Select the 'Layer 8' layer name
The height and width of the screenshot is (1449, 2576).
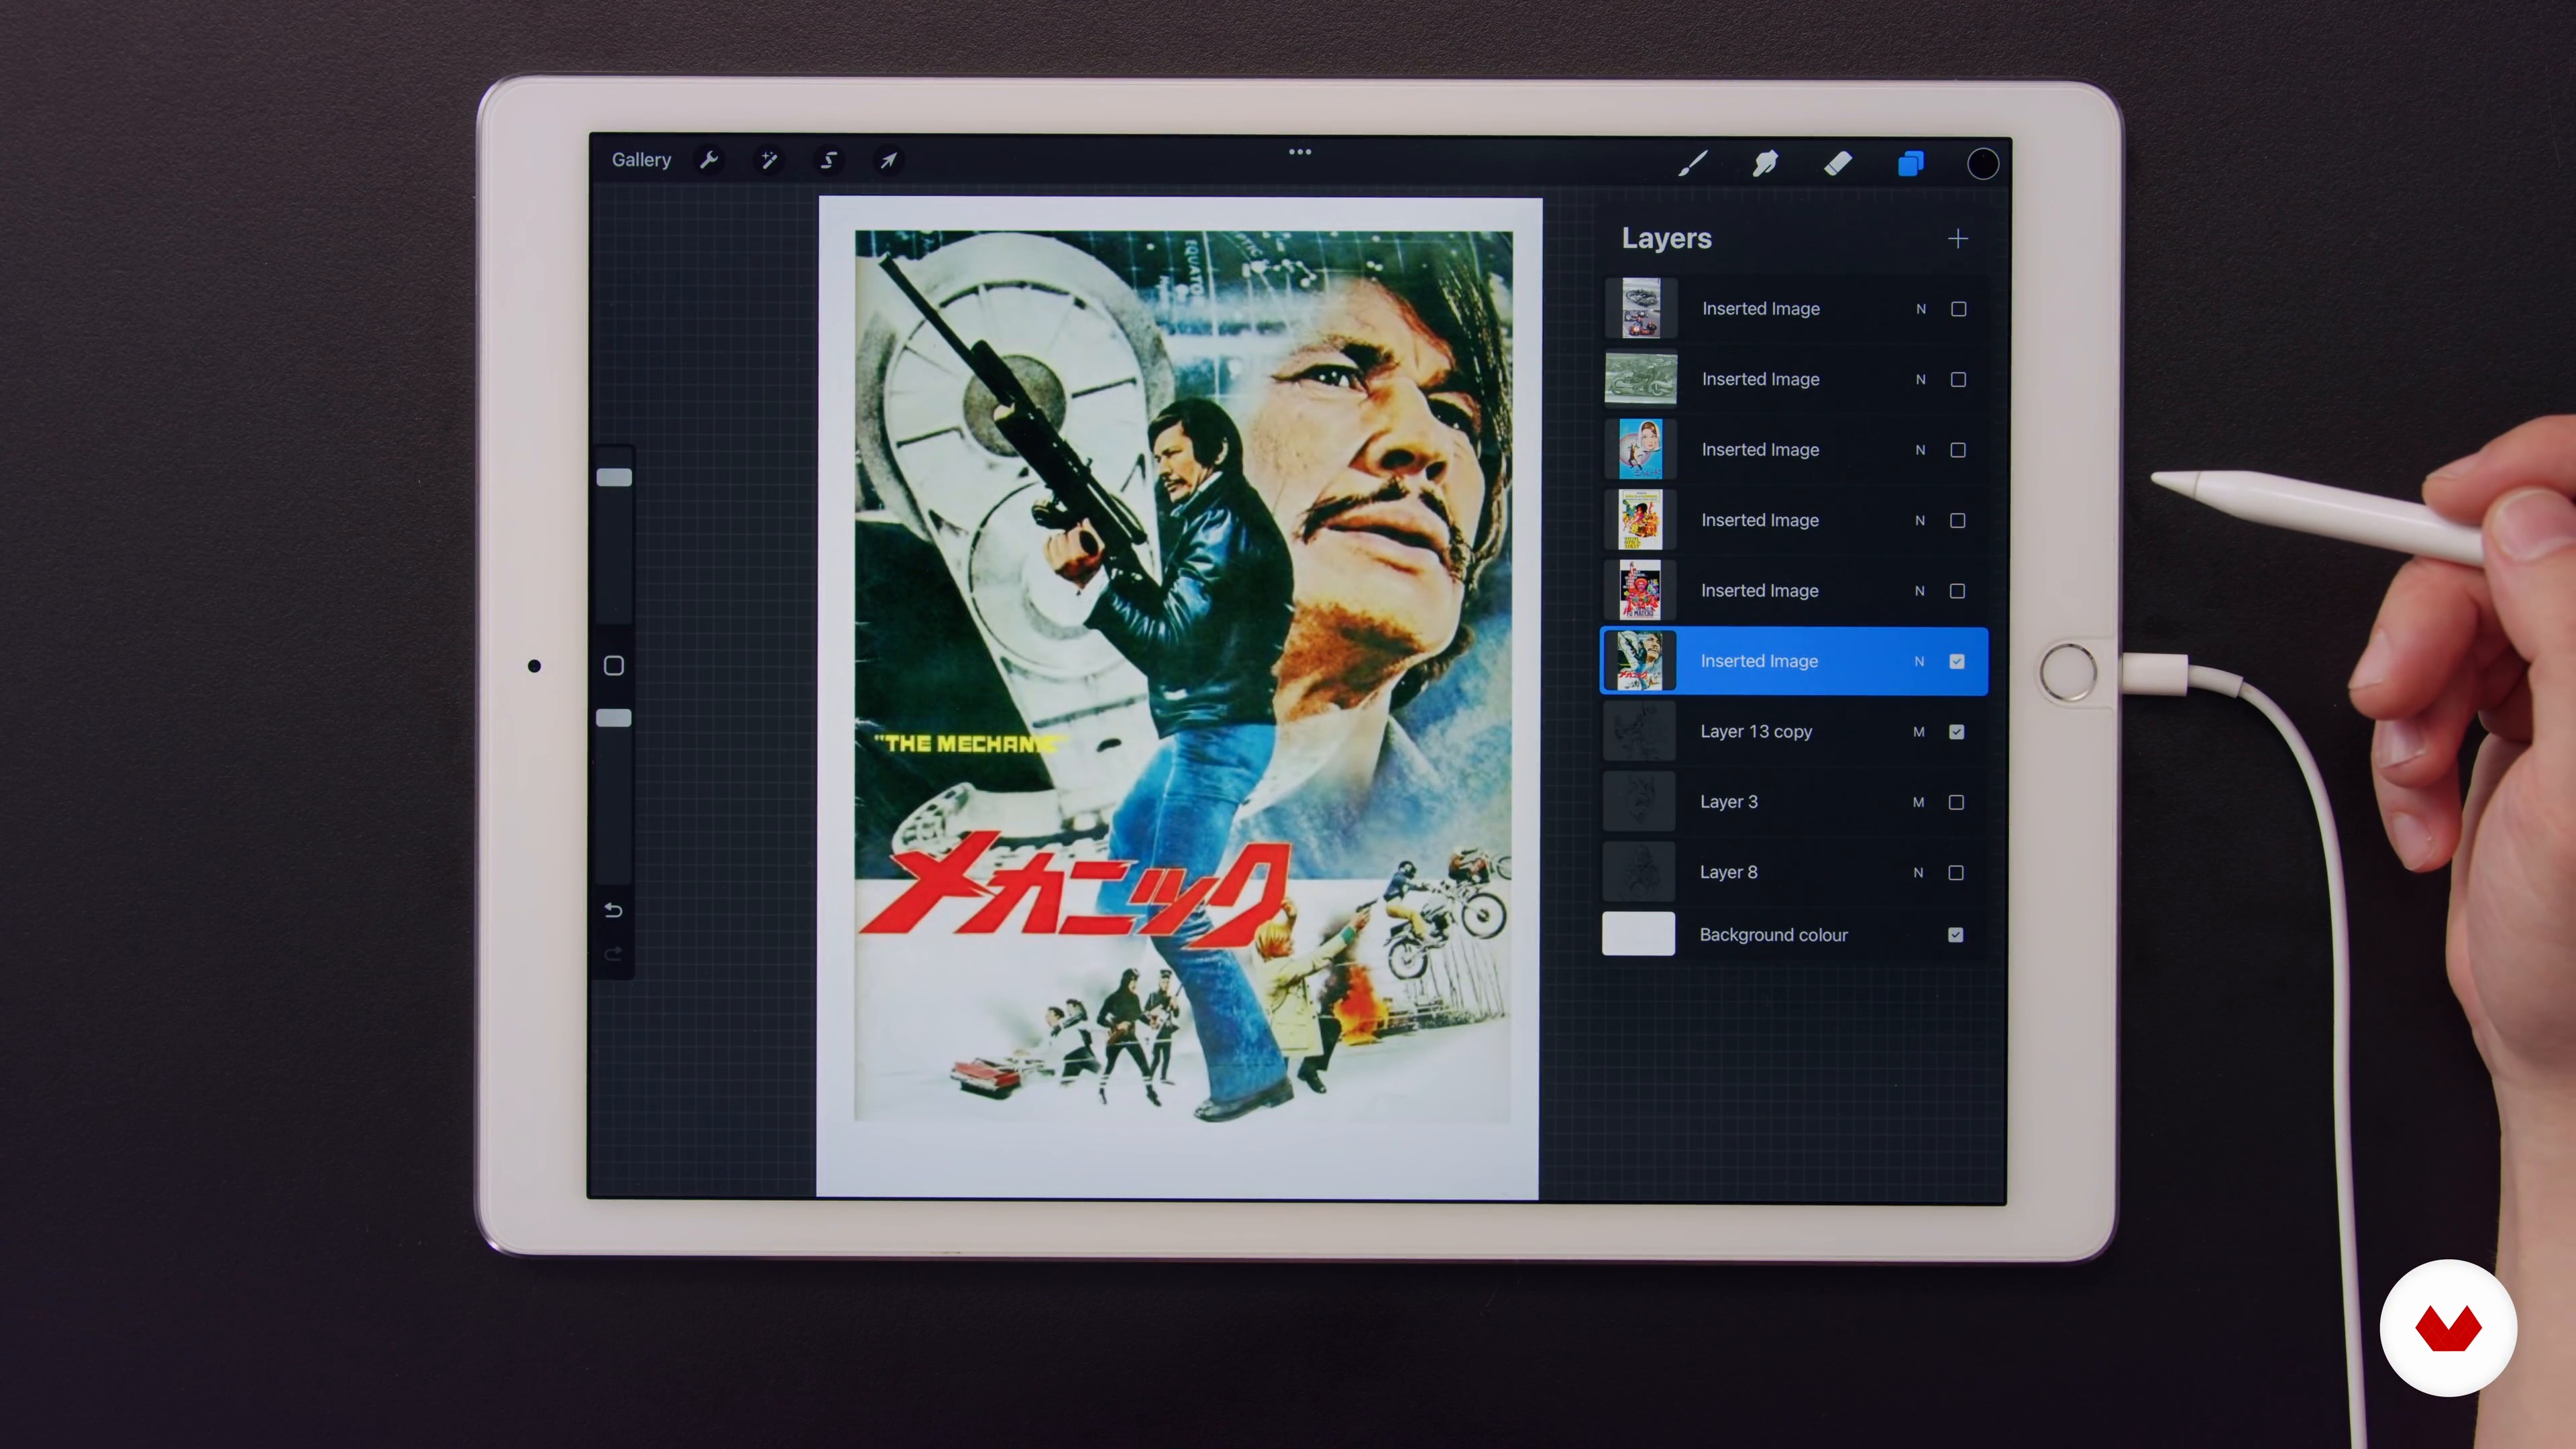(x=1728, y=873)
